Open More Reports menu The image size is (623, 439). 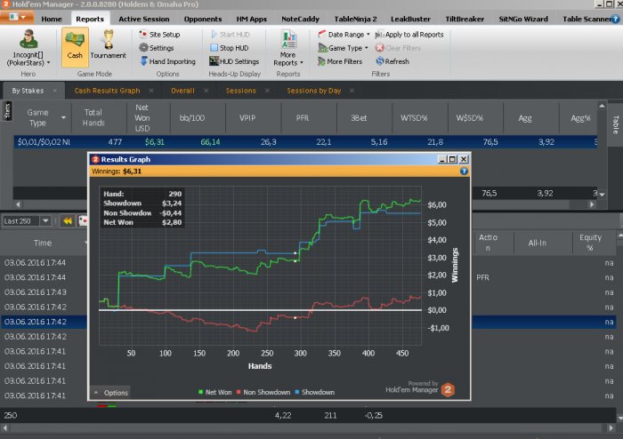(288, 48)
